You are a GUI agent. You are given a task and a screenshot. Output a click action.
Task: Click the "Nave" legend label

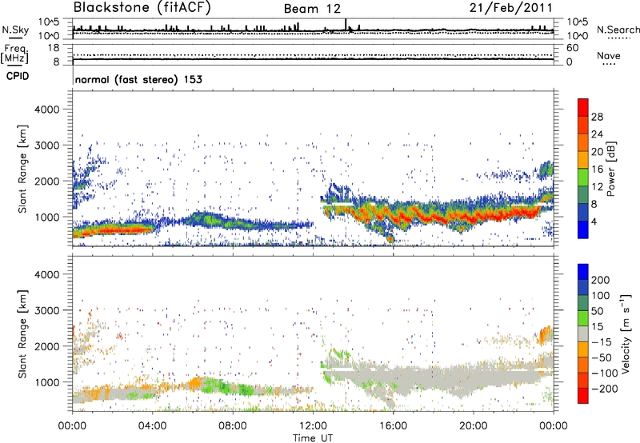[609, 55]
